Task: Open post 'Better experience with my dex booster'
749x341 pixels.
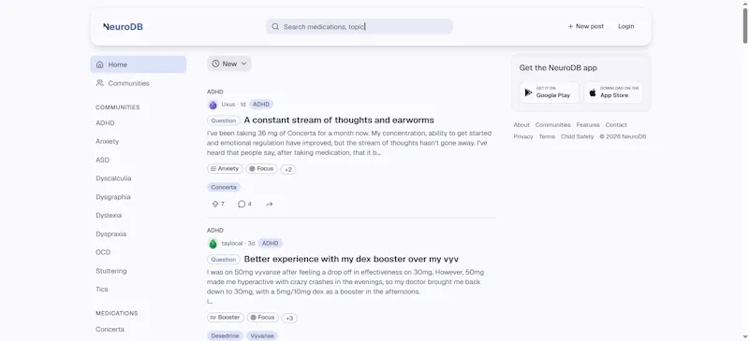Action: click(351, 259)
